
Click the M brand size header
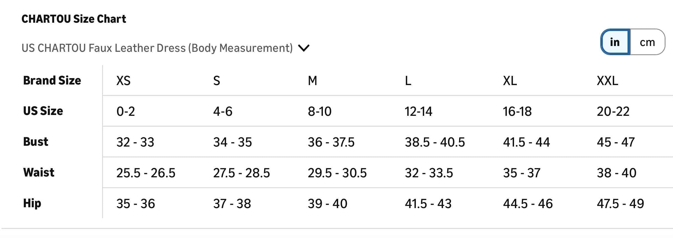pyautogui.click(x=312, y=81)
